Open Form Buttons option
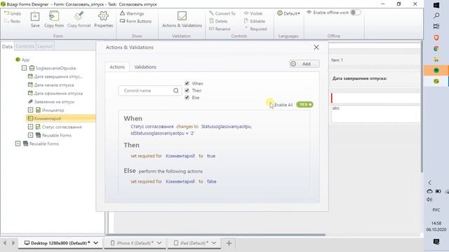Viewport: 449px width, 252px height. [135, 21]
